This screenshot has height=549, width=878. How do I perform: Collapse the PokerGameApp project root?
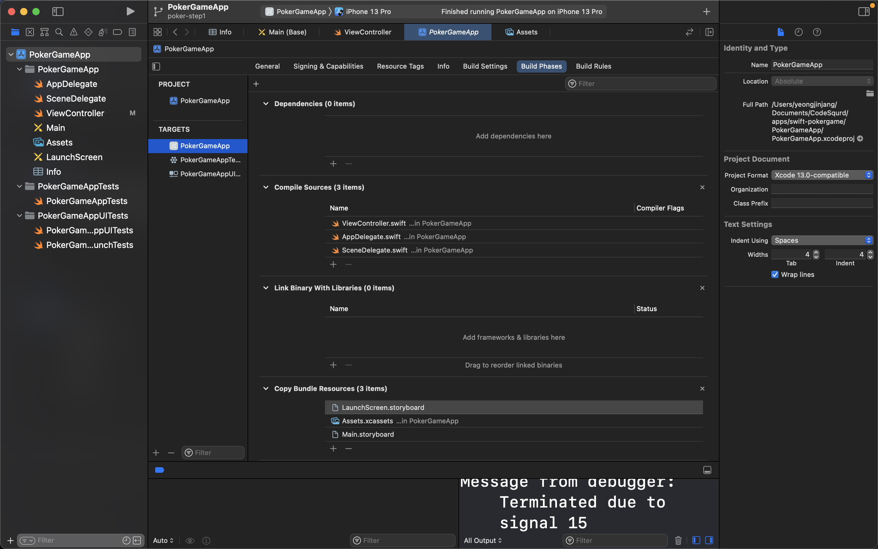(11, 55)
